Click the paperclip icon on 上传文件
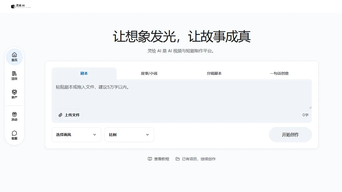This screenshot has width=342, height=192. coord(60,115)
